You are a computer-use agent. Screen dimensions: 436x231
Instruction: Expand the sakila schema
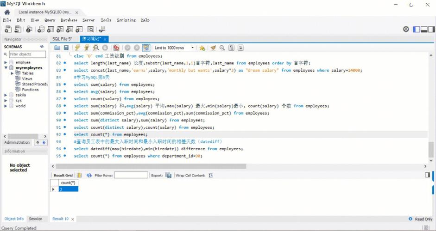(x=6, y=95)
